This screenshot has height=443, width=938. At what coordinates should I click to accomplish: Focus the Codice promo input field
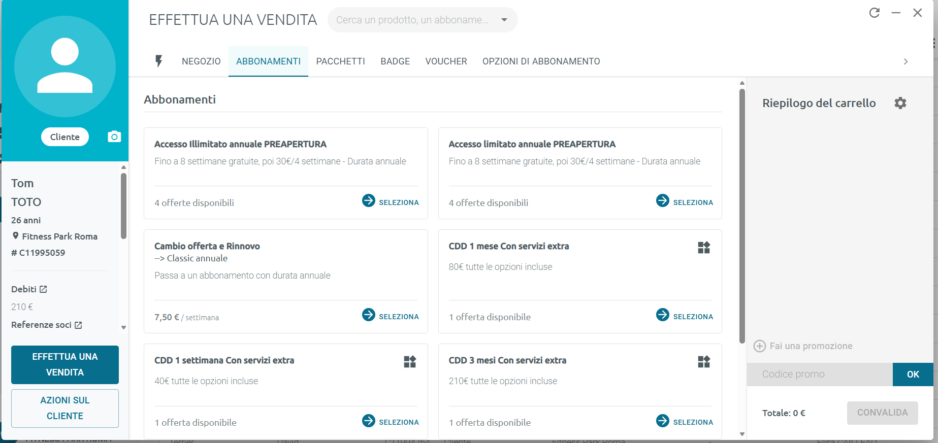tap(820, 374)
